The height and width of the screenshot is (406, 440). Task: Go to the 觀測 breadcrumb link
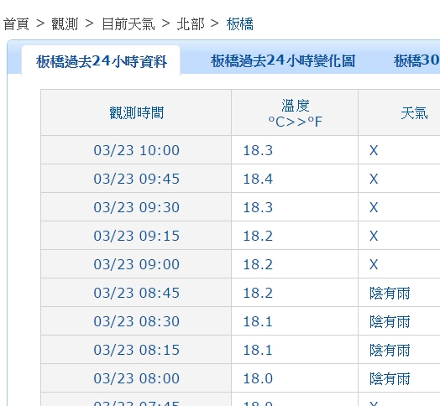[x=65, y=23]
